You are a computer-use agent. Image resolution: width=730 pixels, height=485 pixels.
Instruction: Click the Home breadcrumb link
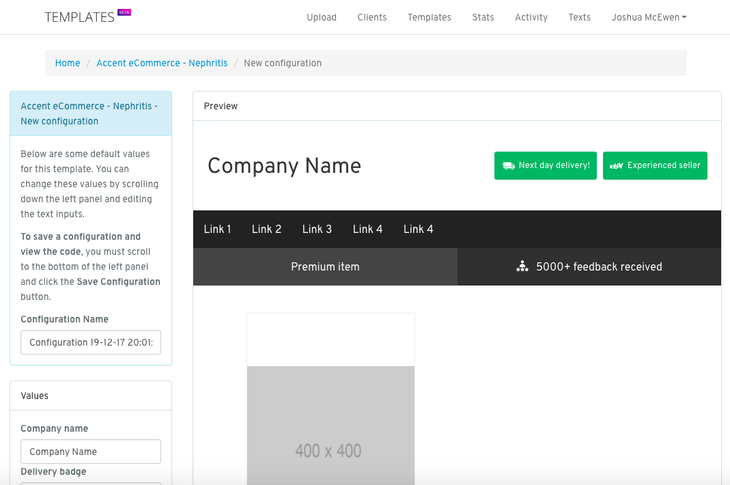68,63
